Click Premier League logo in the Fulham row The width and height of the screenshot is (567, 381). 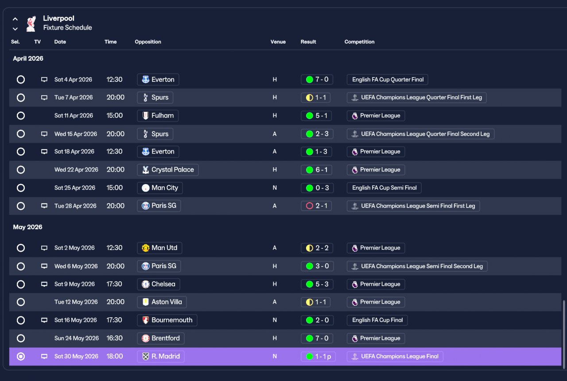pyautogui.click(x=355, y=115)
